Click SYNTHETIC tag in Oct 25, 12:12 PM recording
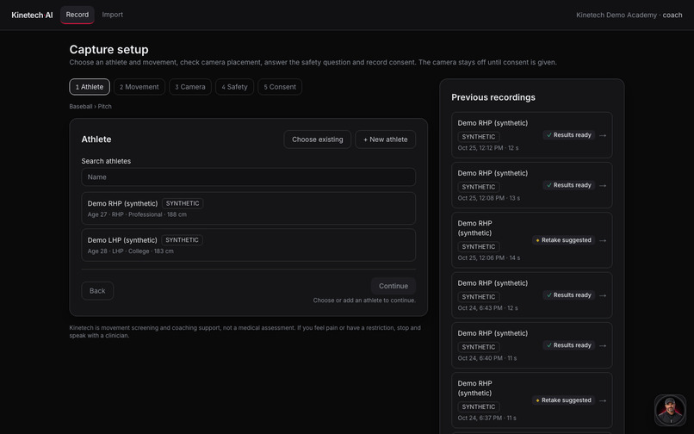Image resolution: width=694 pixels, height=434 pixels. (x=479, y=137)
